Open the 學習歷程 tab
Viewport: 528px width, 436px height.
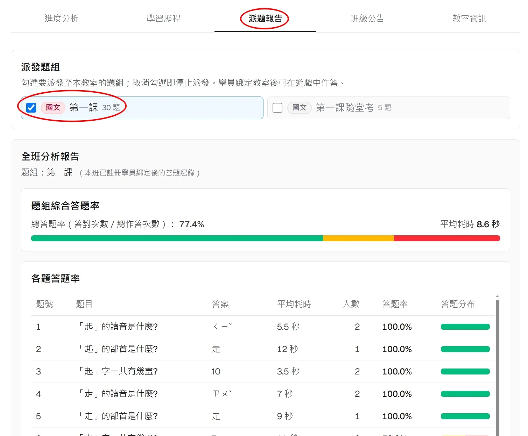(x=163, y=18)
